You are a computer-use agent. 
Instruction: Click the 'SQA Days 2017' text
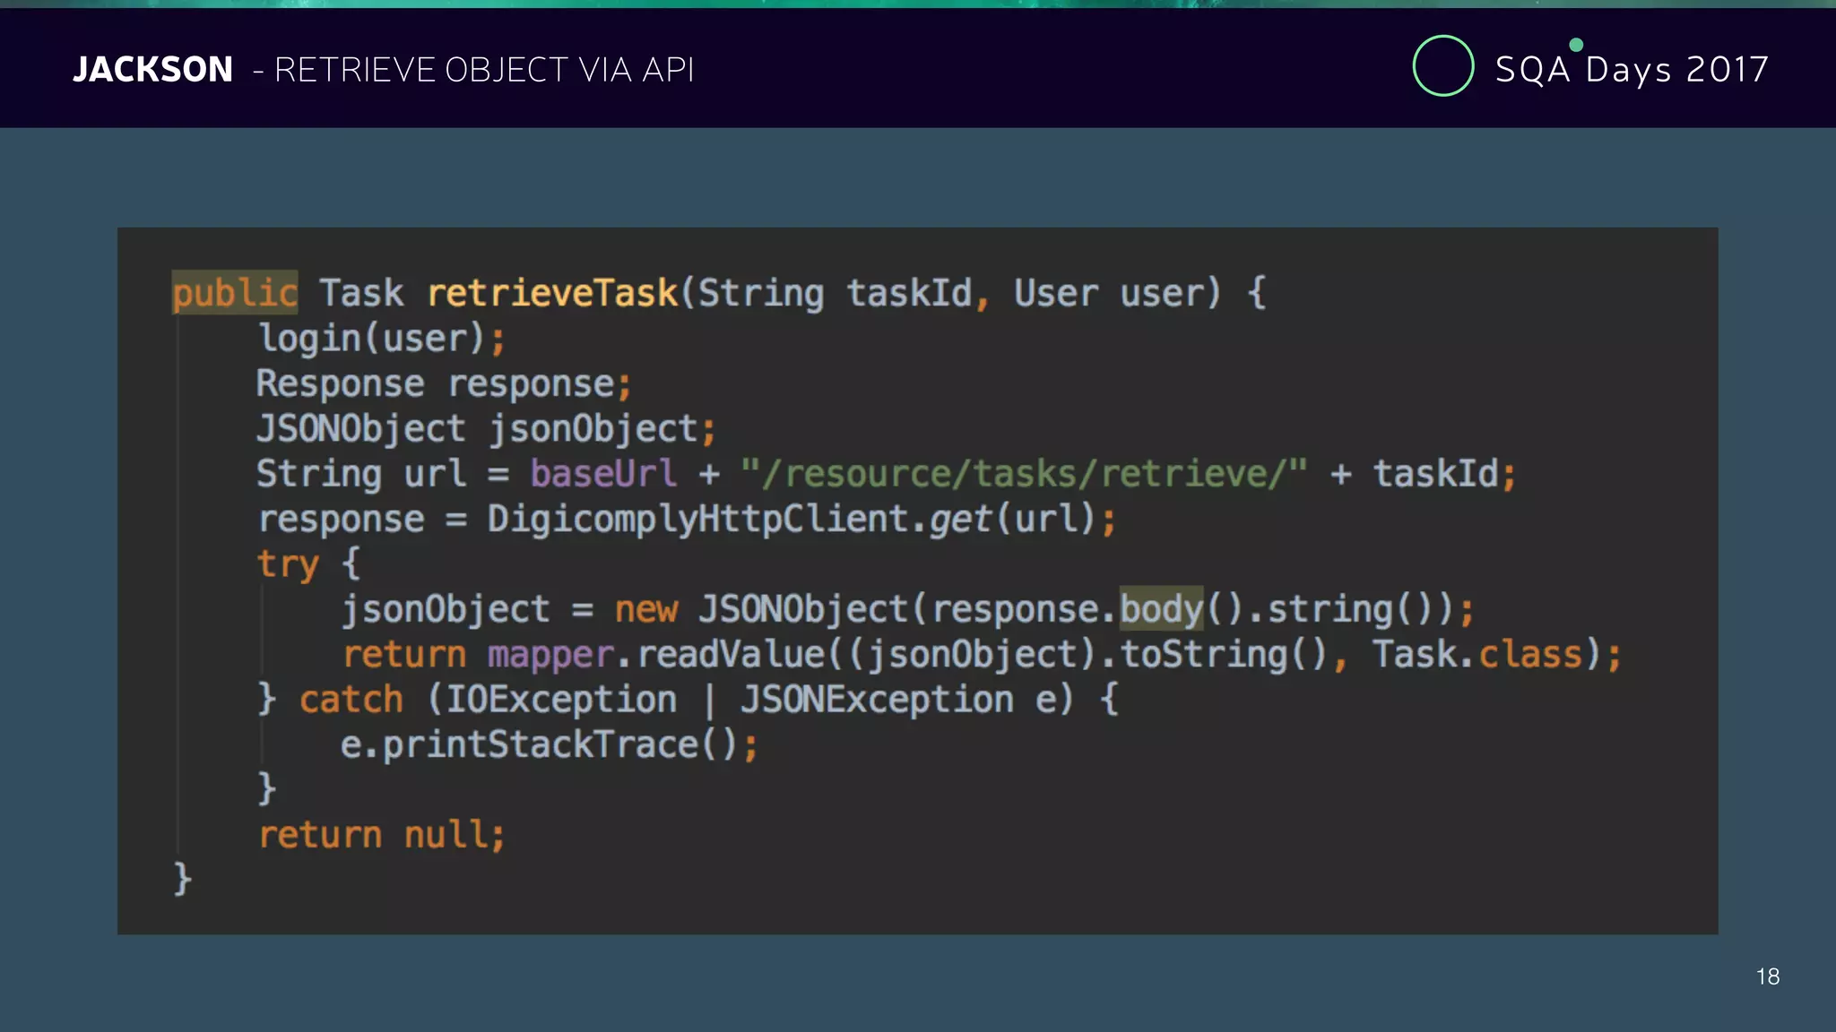(1632, 69)
